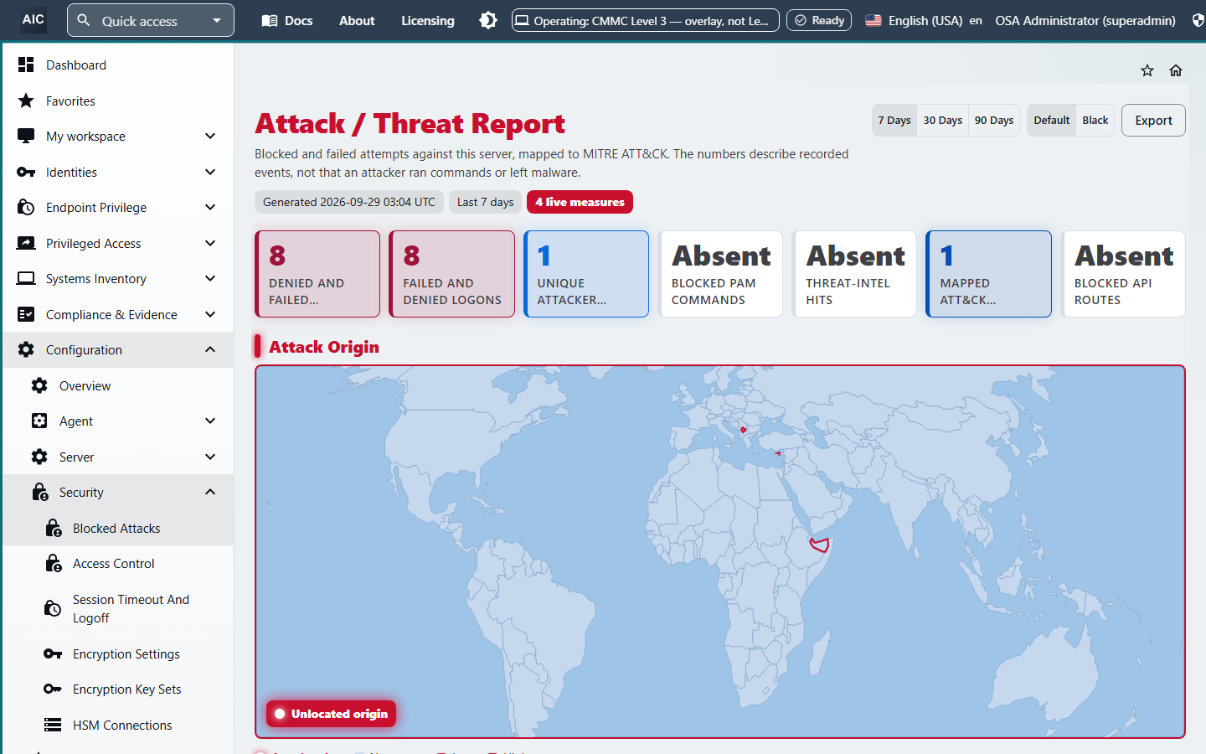Collapse the Security submenu chevron
Viewport: 1206px width, 754px height.
pyautogui.click(x=210, y=492)
